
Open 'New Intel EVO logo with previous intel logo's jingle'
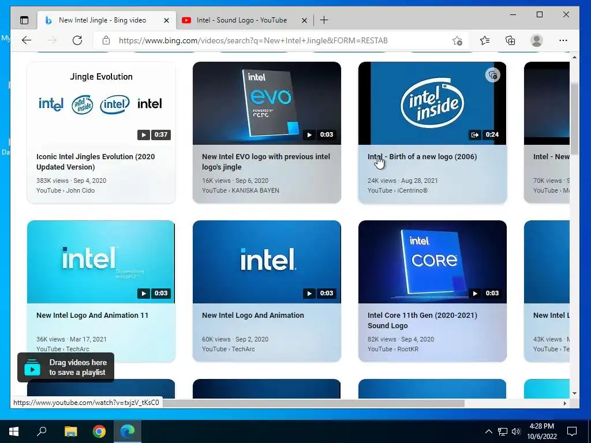[266, 162]
